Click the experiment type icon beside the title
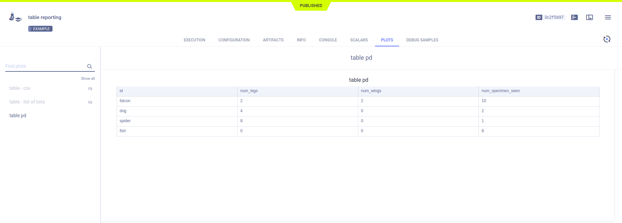The image size is (622, 223). pos(15,17)
